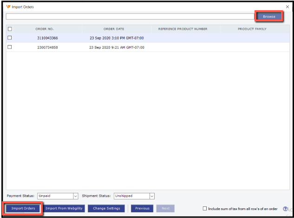Tick the select-all checkbox in header
294x218 pixels.
tap(10, 29)
